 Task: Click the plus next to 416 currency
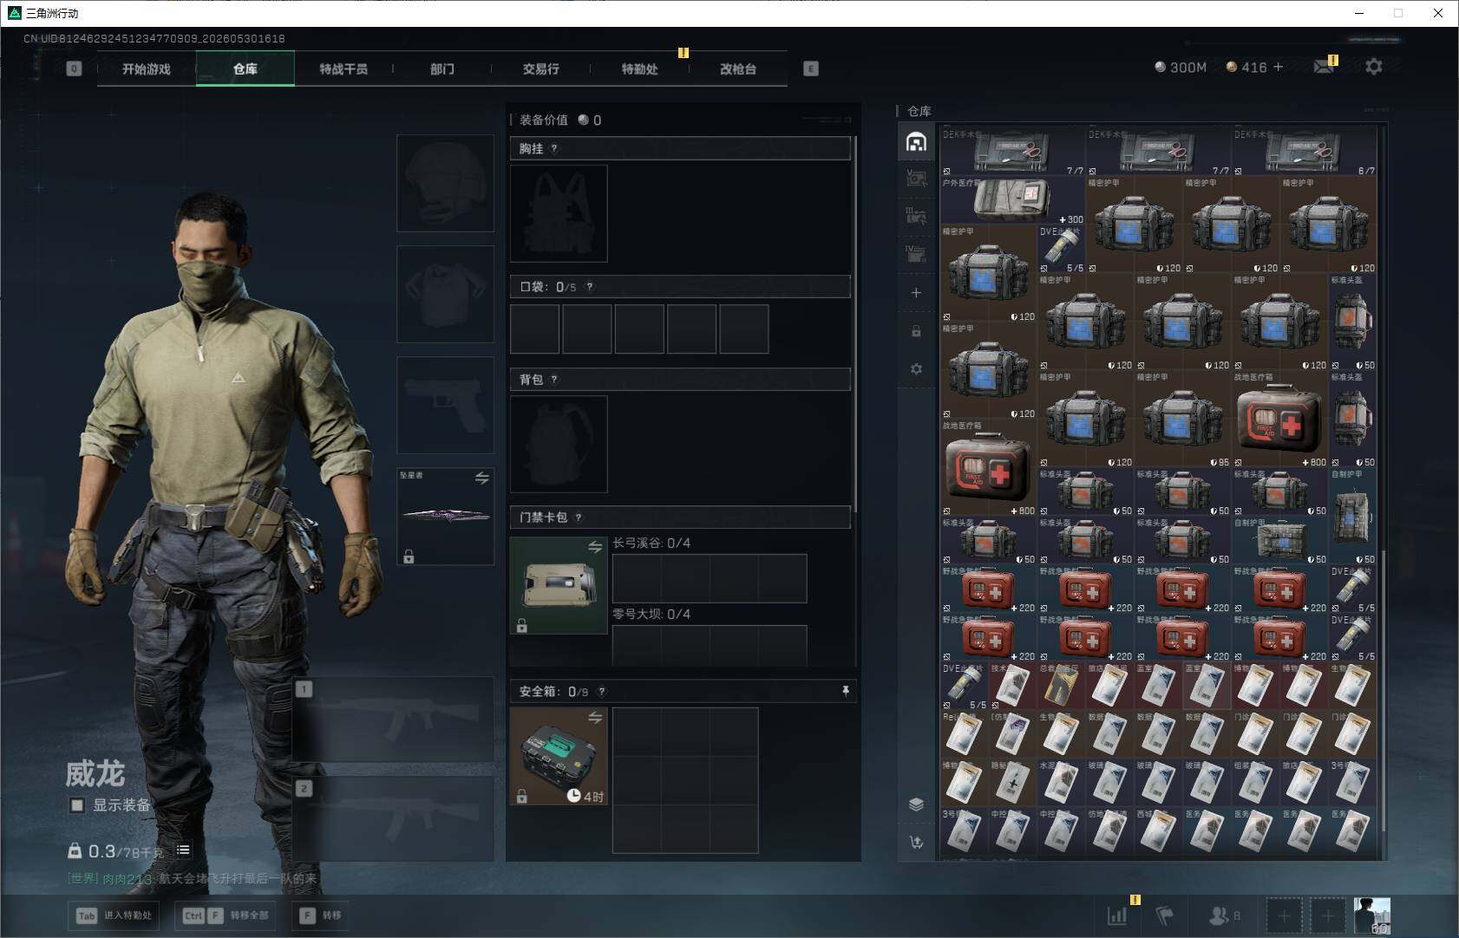tap(1278, 67)
